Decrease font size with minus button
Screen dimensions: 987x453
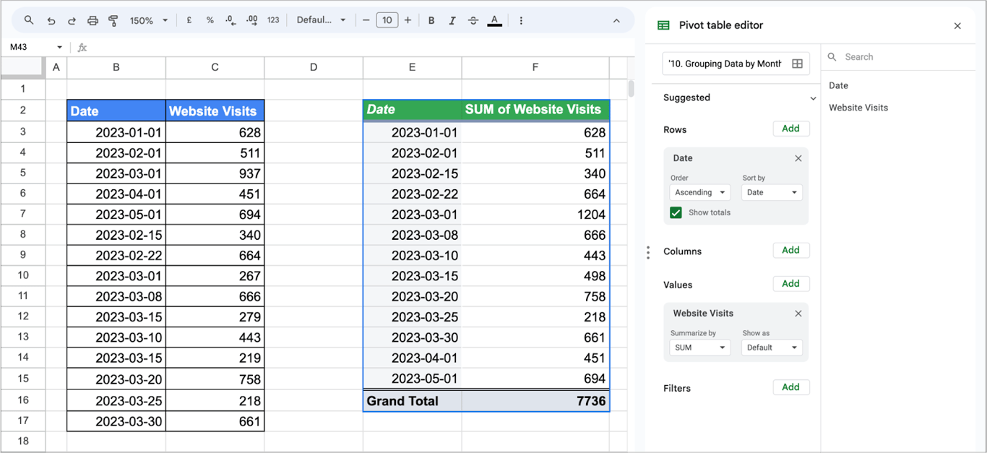[366, 20]
